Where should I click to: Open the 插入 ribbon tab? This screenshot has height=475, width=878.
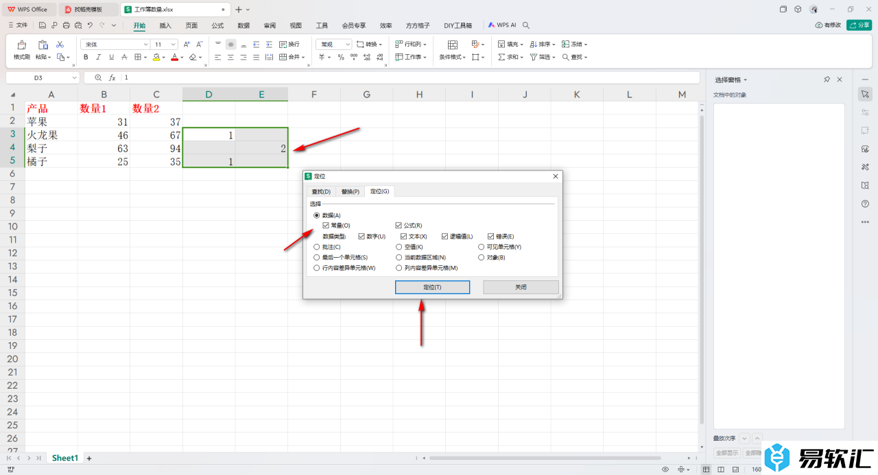tap(165, 25)
